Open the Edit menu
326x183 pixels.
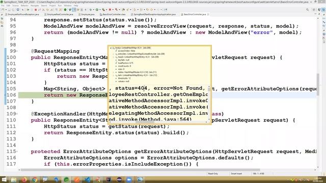pyautogui.click(x=9, y=6)
